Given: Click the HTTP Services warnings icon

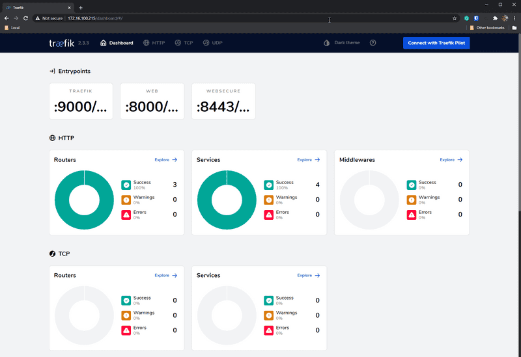Looking at the screenshot, I should coord(269,200).
